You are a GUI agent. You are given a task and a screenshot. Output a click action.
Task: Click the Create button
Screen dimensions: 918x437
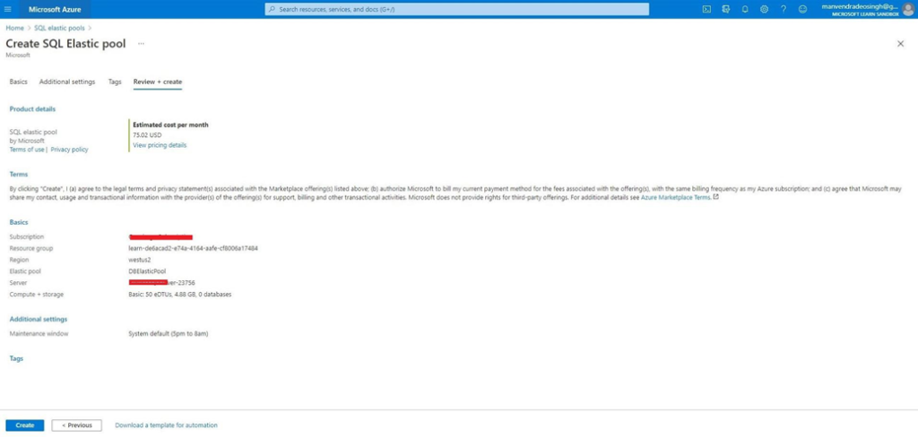[x=24, y=425]
